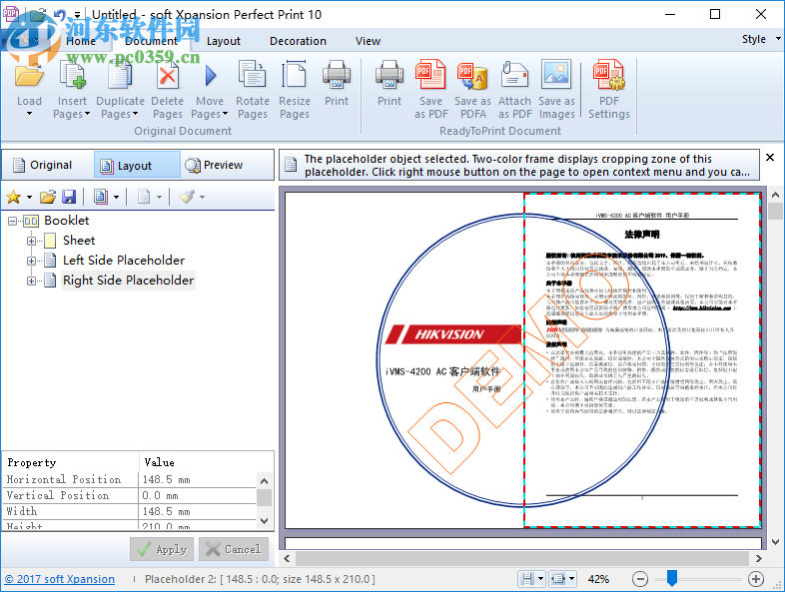Click the Insert Pages icon
The height and width of the screenshot is (592, 785).
tap(72, 75)
